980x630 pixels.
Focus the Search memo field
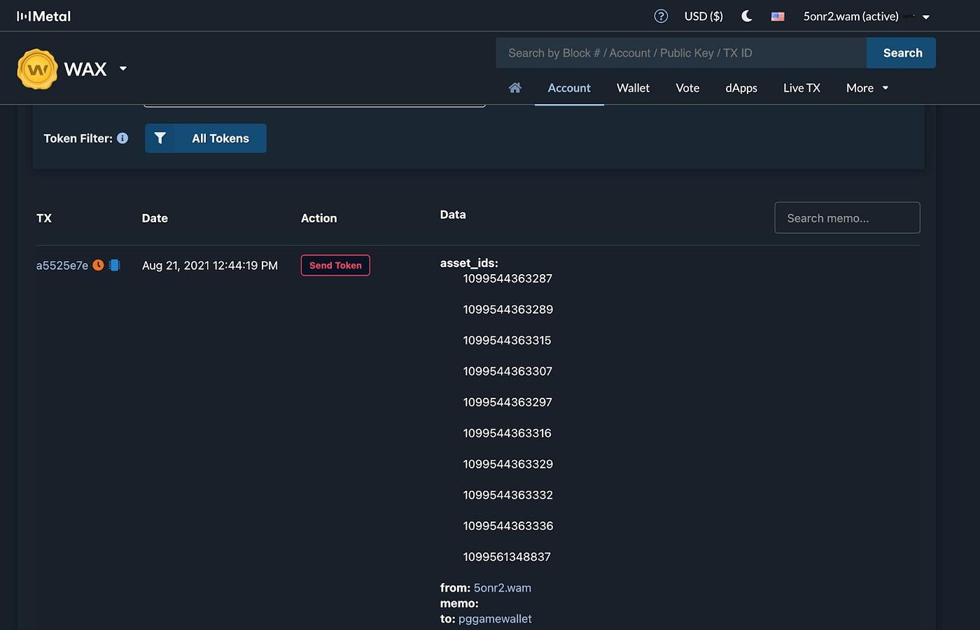click(x=847, y=218)
